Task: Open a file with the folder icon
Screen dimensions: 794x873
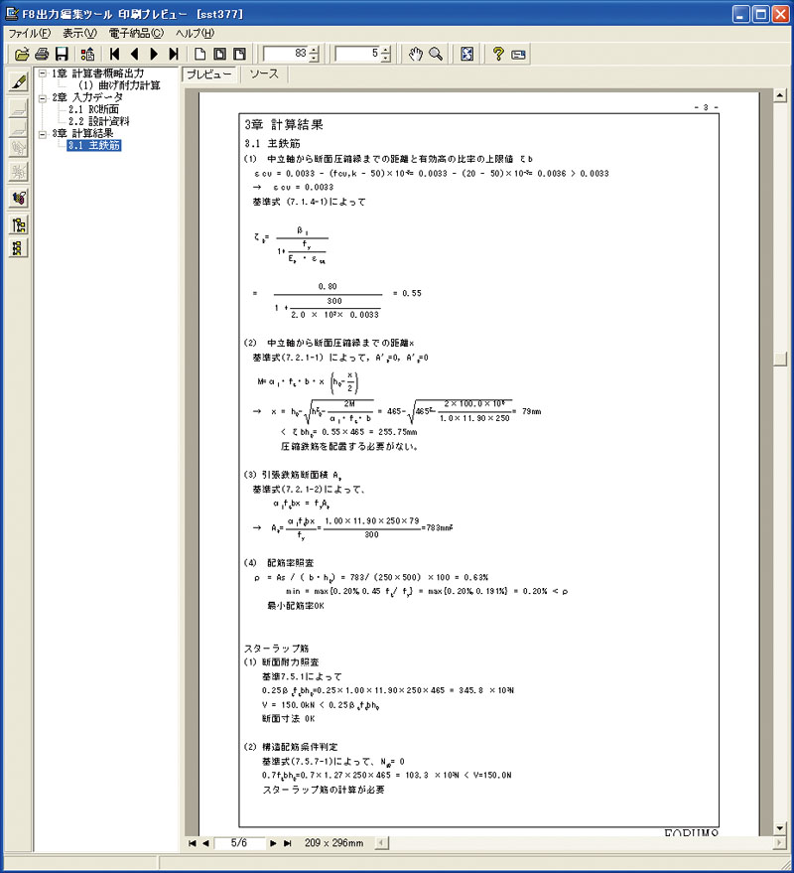Action: click(x=22, y=54)
